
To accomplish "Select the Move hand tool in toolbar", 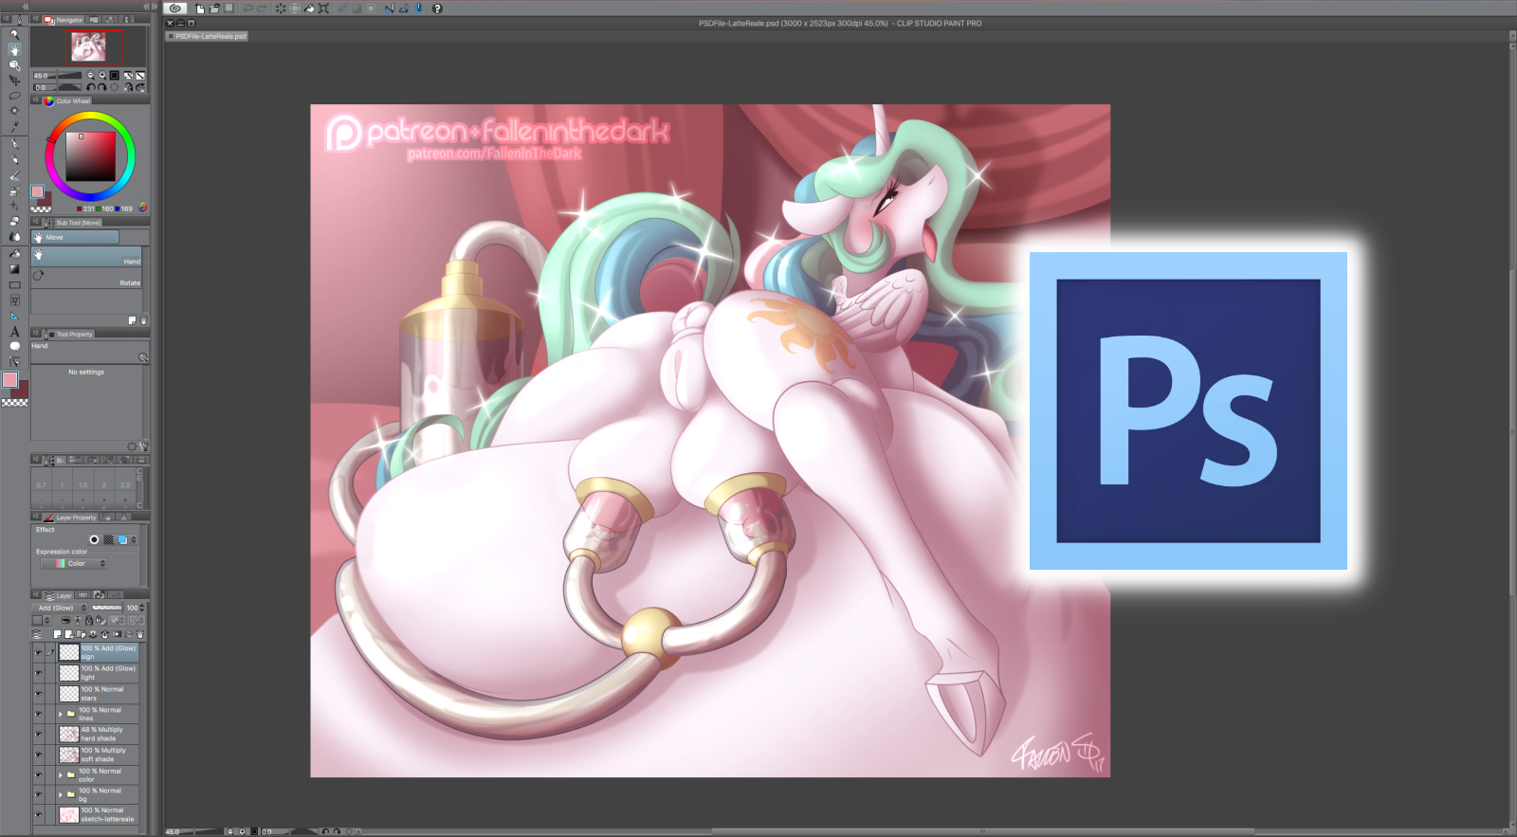I will coord(14,49).
